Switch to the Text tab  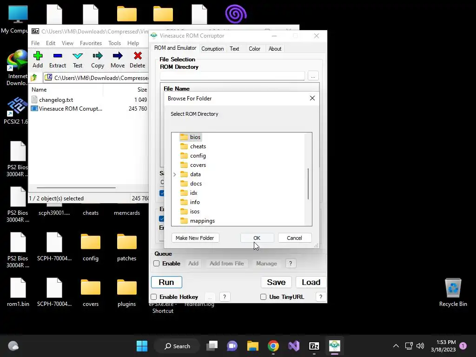point(234,48)
